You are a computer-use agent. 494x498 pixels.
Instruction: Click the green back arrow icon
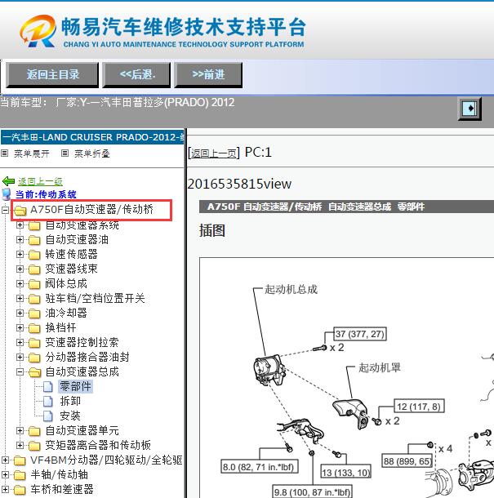[8, 181]
